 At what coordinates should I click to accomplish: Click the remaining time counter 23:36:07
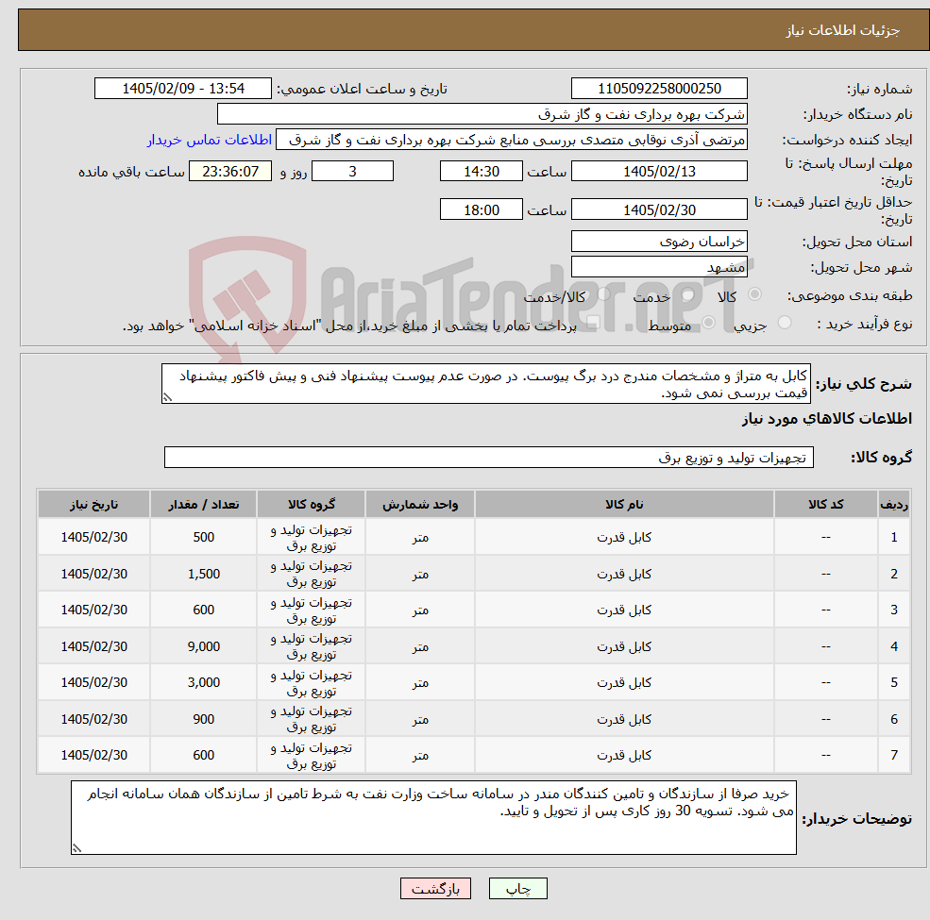point(230,172)
